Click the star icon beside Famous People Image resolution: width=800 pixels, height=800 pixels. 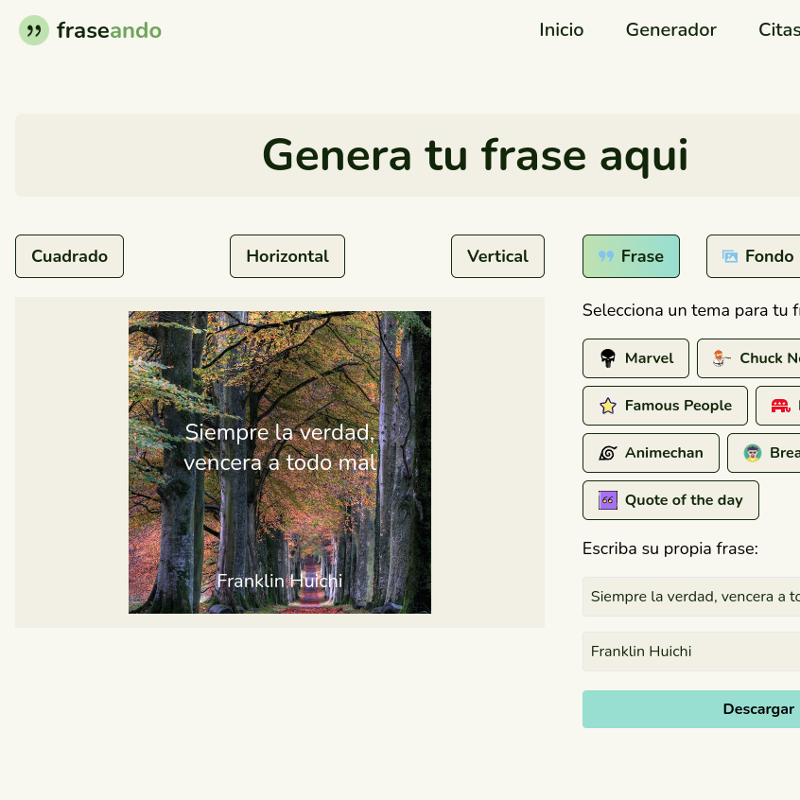coord(608,406)
